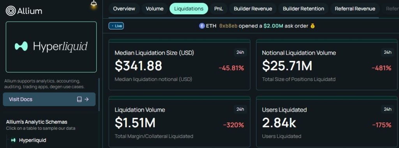Click the sidebar vertical scrollbar
The width and height of the screenshot is (399, 148).
click(x=99, y=95)
